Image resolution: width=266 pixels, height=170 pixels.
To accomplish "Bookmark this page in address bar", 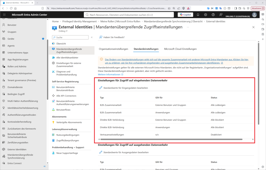I will (43, 8).
